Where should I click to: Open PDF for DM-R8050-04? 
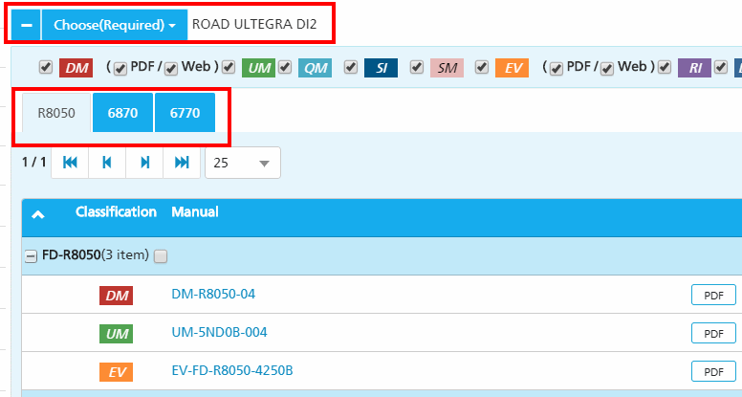[x=713, y=295]
